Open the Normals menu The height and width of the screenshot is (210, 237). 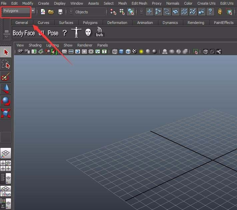pos(173,3)
